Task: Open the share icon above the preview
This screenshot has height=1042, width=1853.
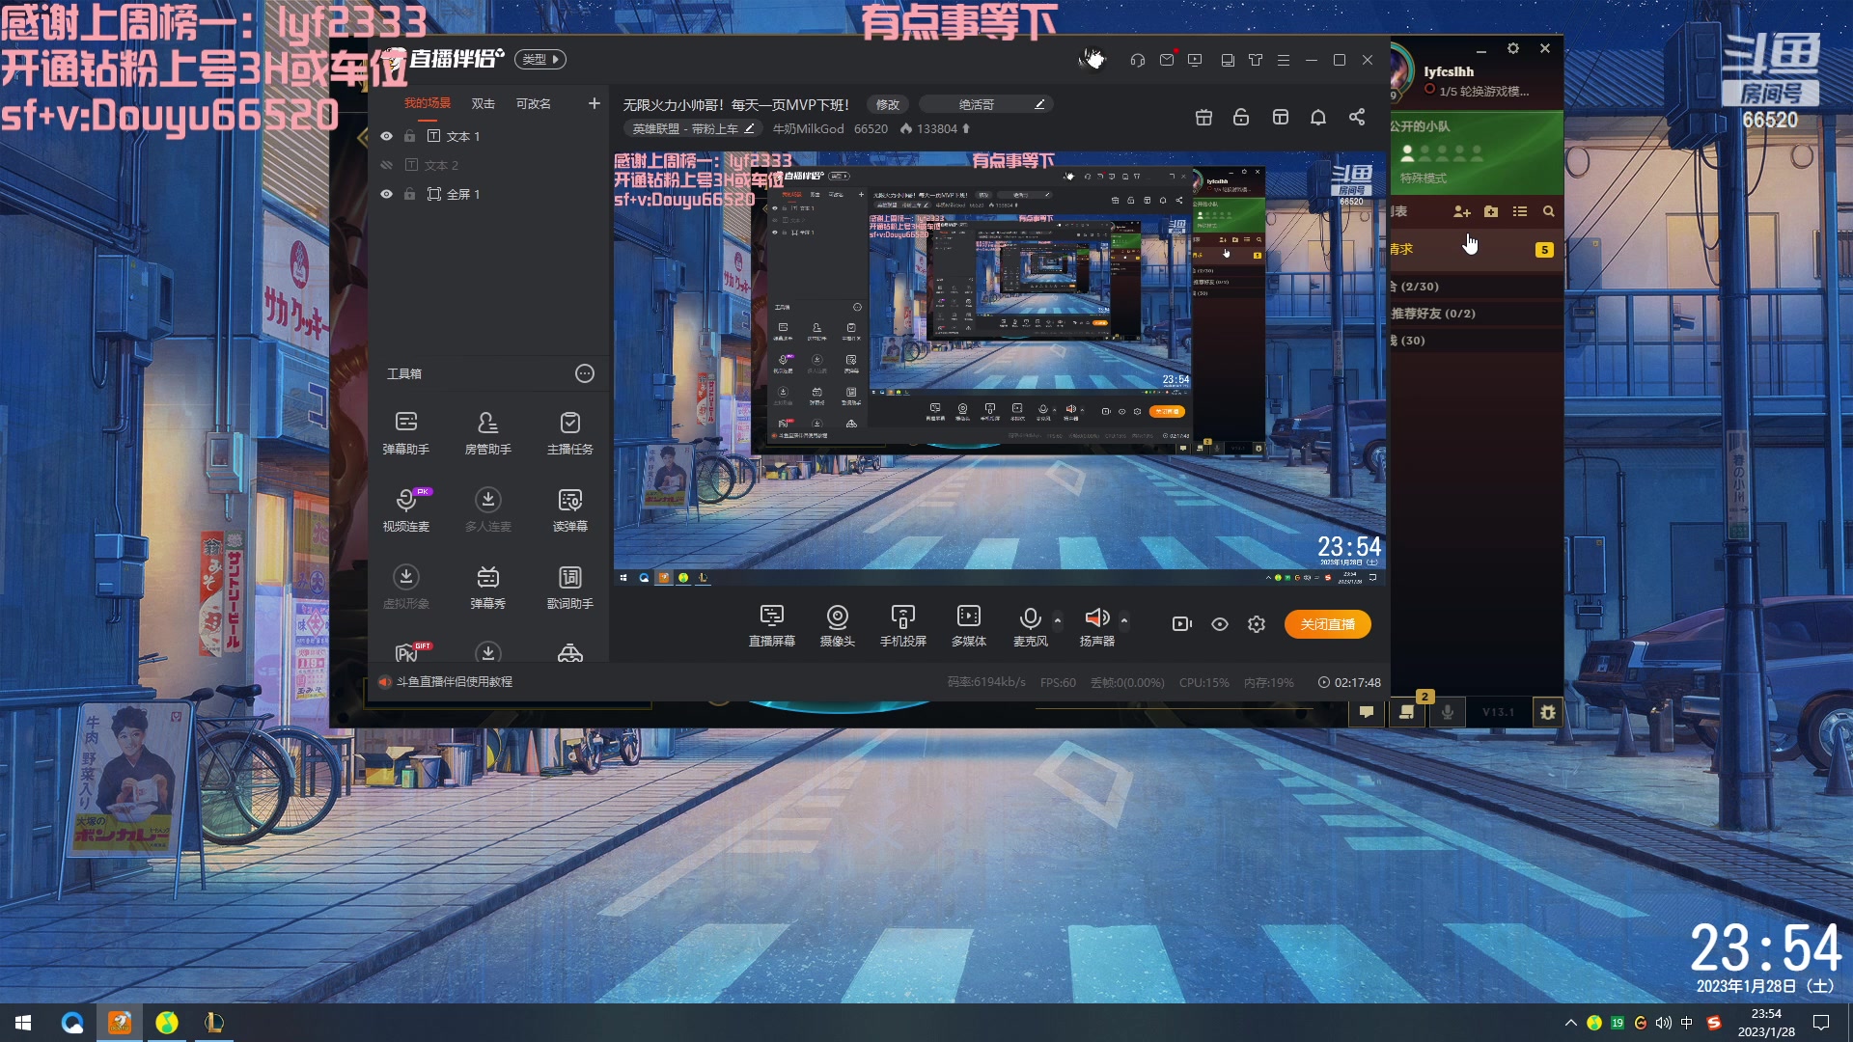Action: click(1357, 117)
